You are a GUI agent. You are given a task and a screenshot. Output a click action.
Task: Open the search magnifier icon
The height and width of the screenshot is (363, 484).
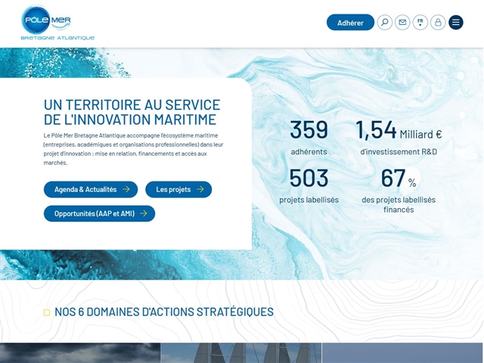(x=385, y=23)
